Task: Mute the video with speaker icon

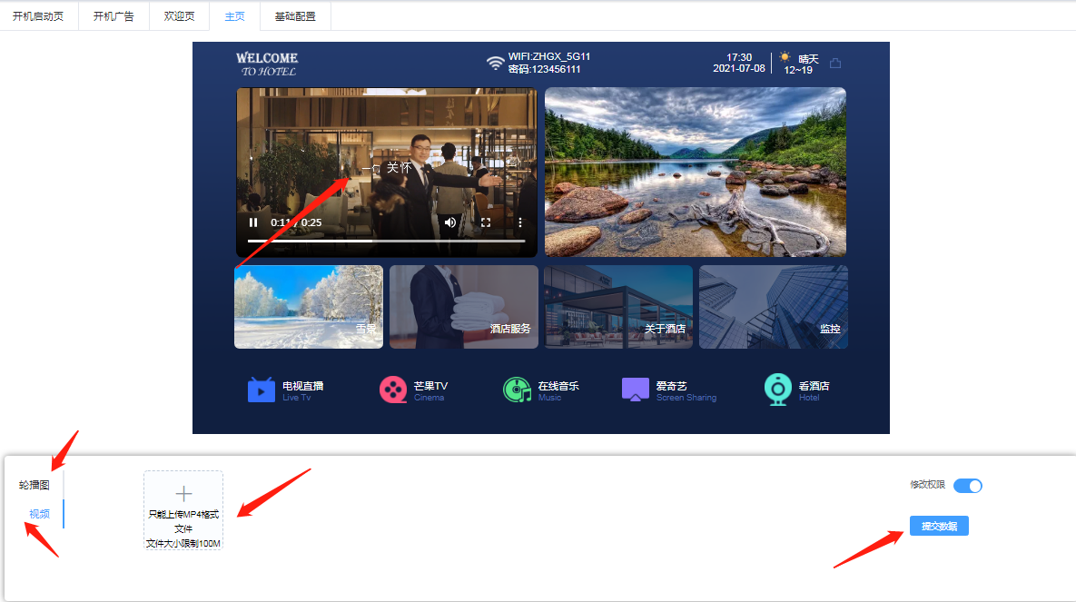Action: click(x=450, y=222)
